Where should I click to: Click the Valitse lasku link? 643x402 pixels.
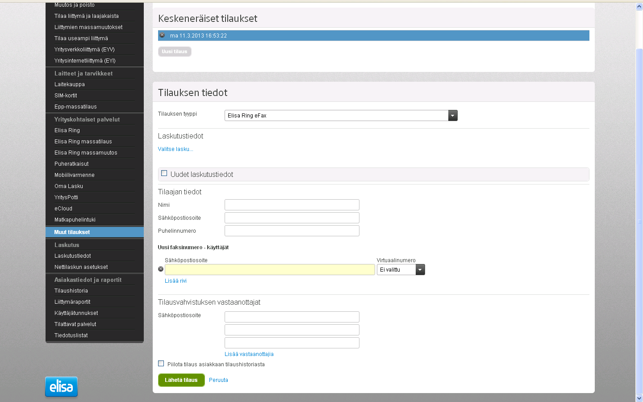pos(175,149)
